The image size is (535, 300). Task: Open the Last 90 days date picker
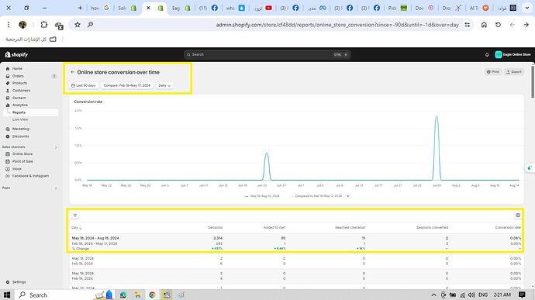[84, 86]
